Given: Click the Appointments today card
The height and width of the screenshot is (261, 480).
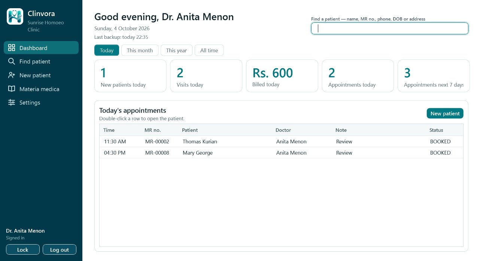Looking at the screenshot, I should tap(358, 76).
